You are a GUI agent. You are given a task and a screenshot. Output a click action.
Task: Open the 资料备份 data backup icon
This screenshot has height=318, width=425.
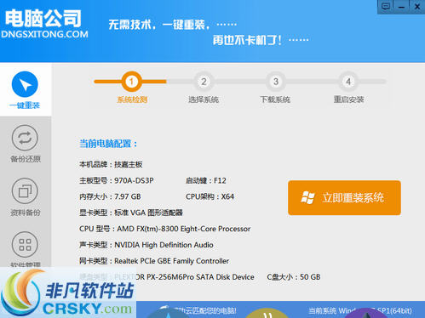pos(25,191)
